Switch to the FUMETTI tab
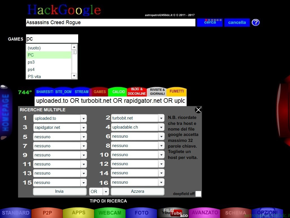Viewport: 290px width, 218px height. 177,91
